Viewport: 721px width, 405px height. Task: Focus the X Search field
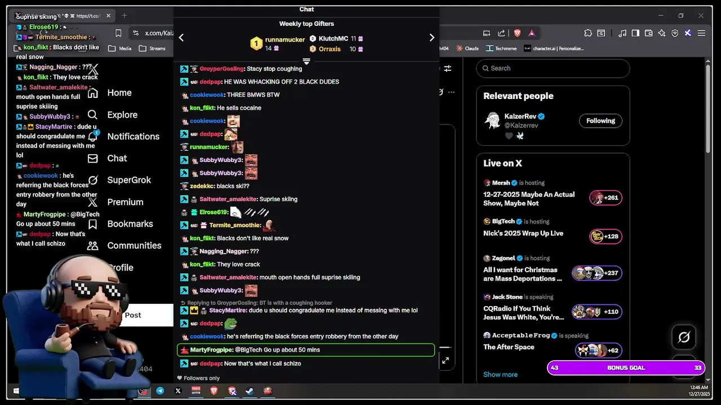pos(553,68)
